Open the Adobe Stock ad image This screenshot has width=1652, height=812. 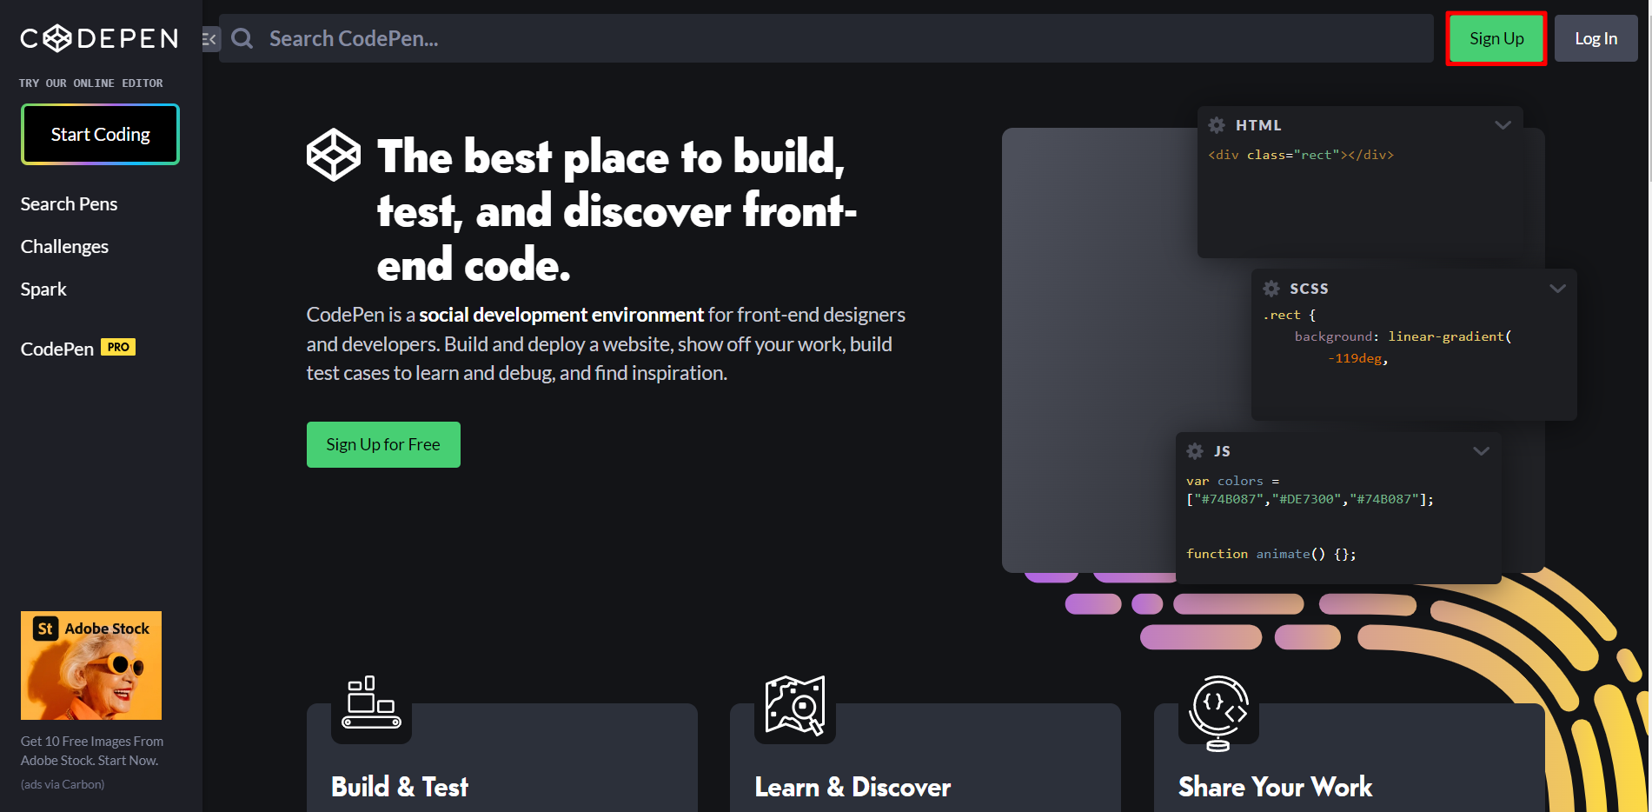click(x=91, y=665)
